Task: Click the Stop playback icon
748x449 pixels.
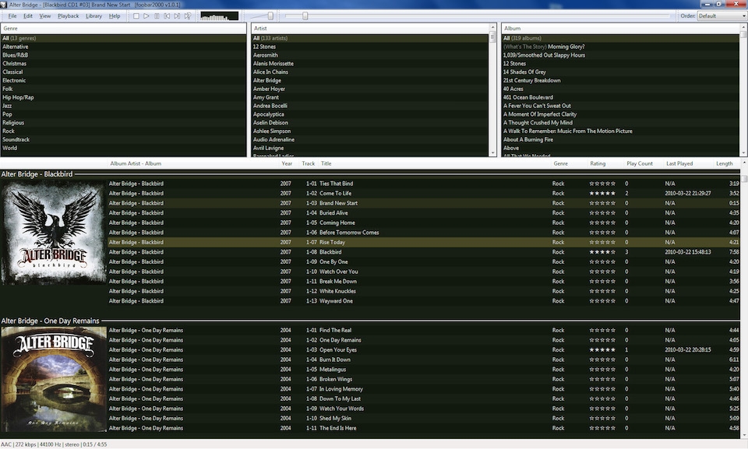Action: click(136, 16)
